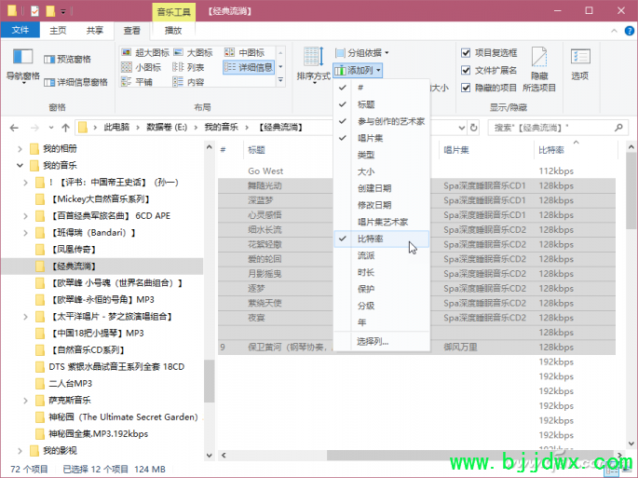
Task: Click 数据卷 (E:) in address breadcrumb
Action: point(167,128)
